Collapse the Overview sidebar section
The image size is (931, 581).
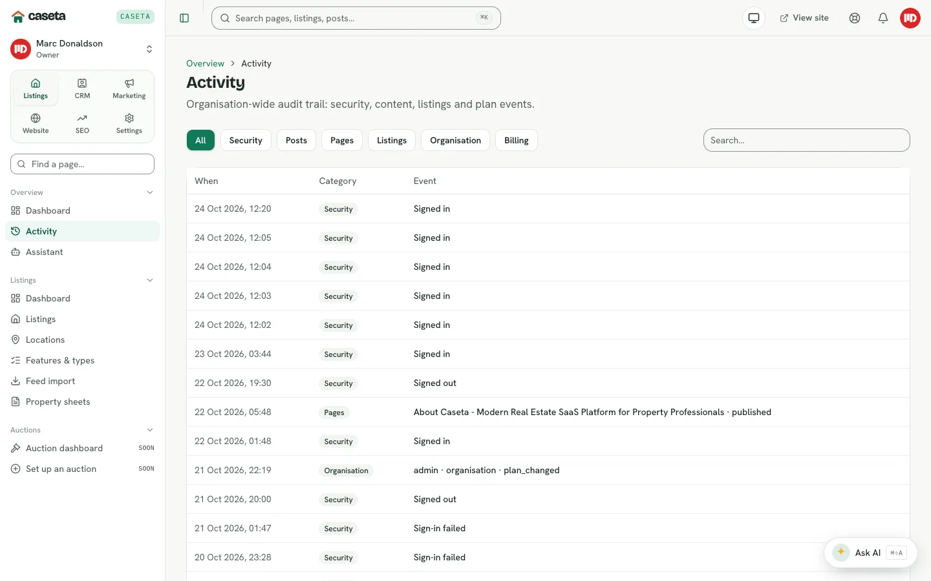pyautogui.click(x=150, y=192)
